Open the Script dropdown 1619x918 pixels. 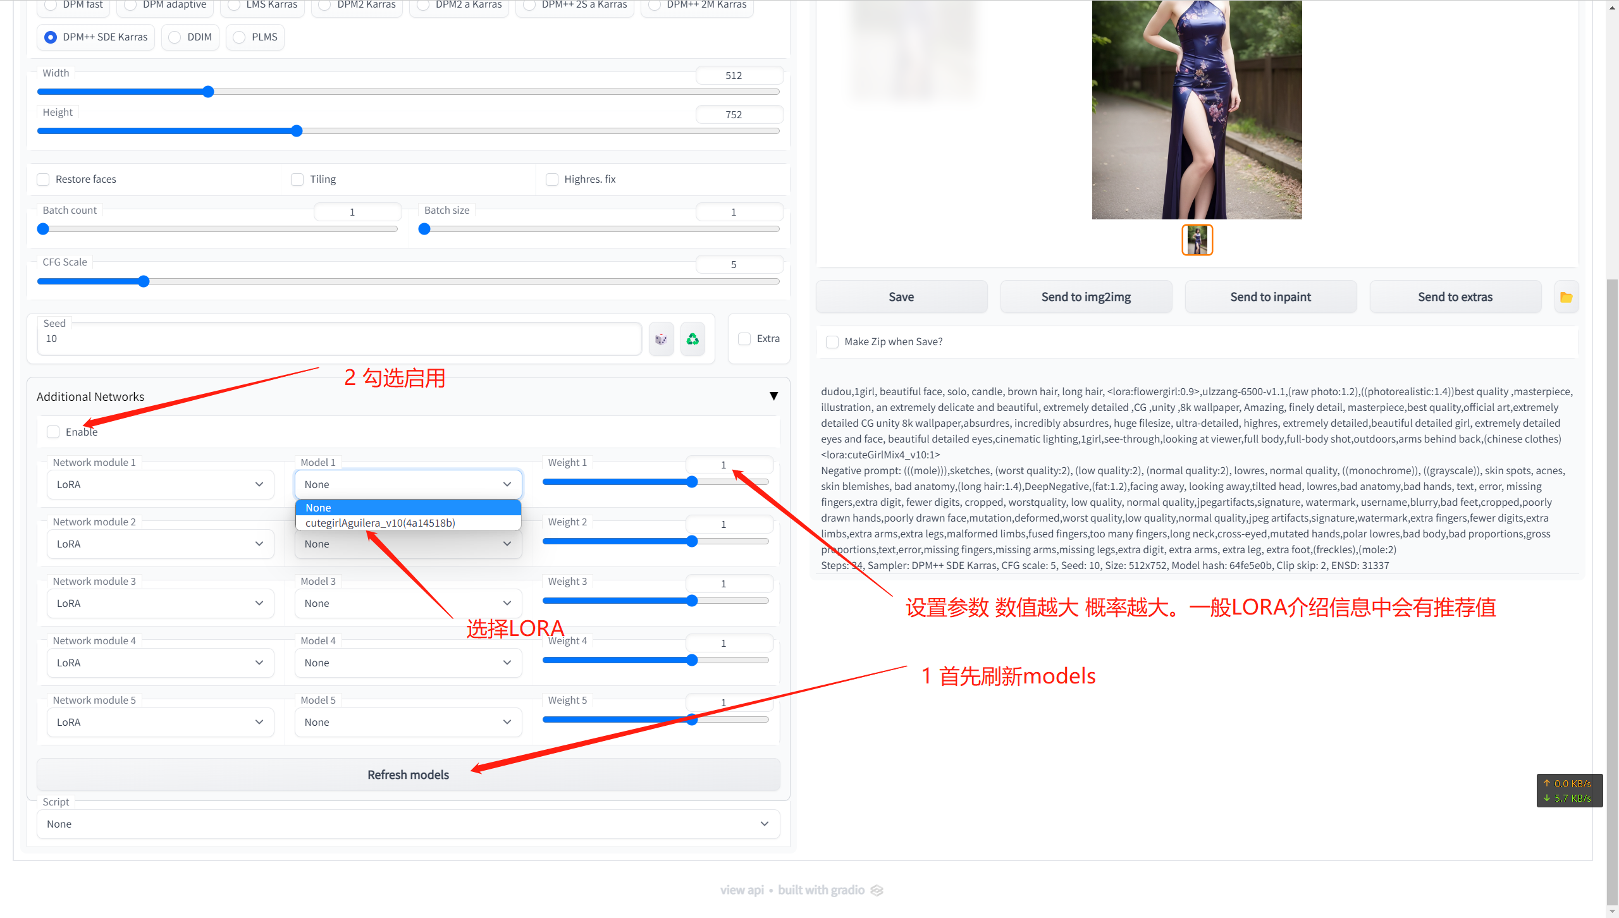408,824
